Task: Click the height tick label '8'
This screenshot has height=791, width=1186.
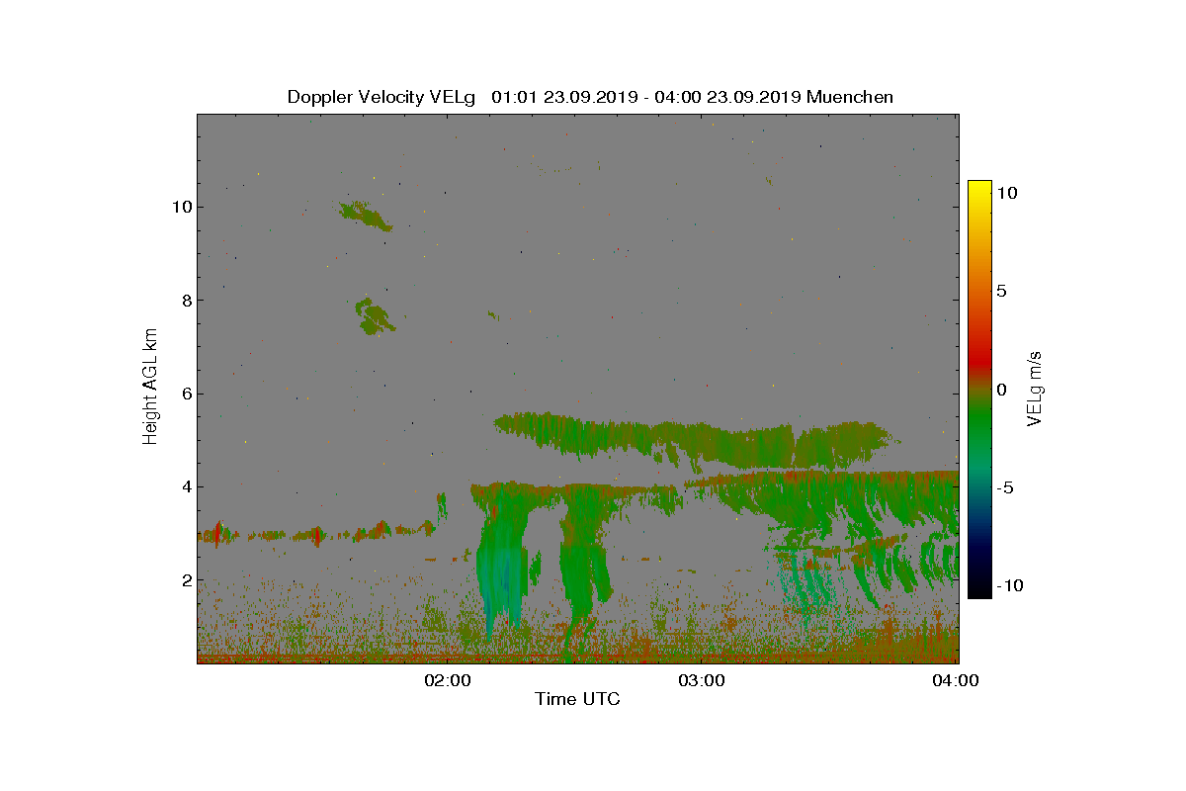Action: pyautogui.click(x=186, y=300)
